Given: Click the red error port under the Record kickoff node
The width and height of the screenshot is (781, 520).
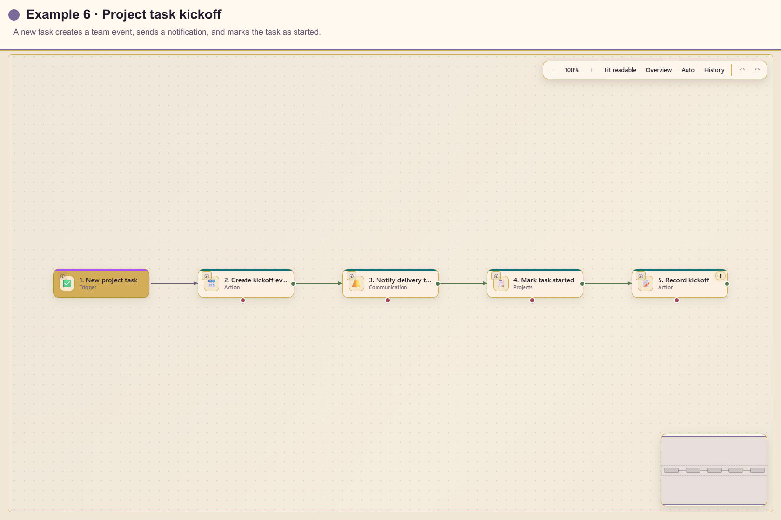Looking at the screenshot, I should click(677, 300).
